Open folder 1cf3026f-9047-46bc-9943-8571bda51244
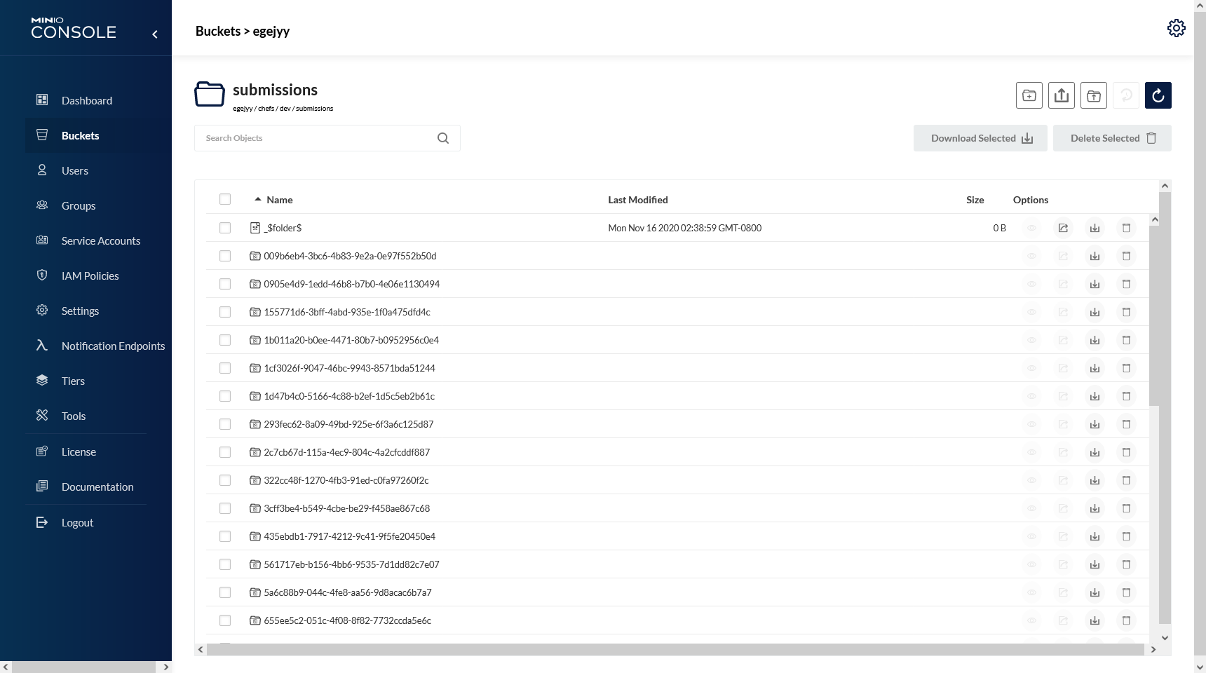The height and width of the screenshot is (673, 1206). [x=349, y=368]
